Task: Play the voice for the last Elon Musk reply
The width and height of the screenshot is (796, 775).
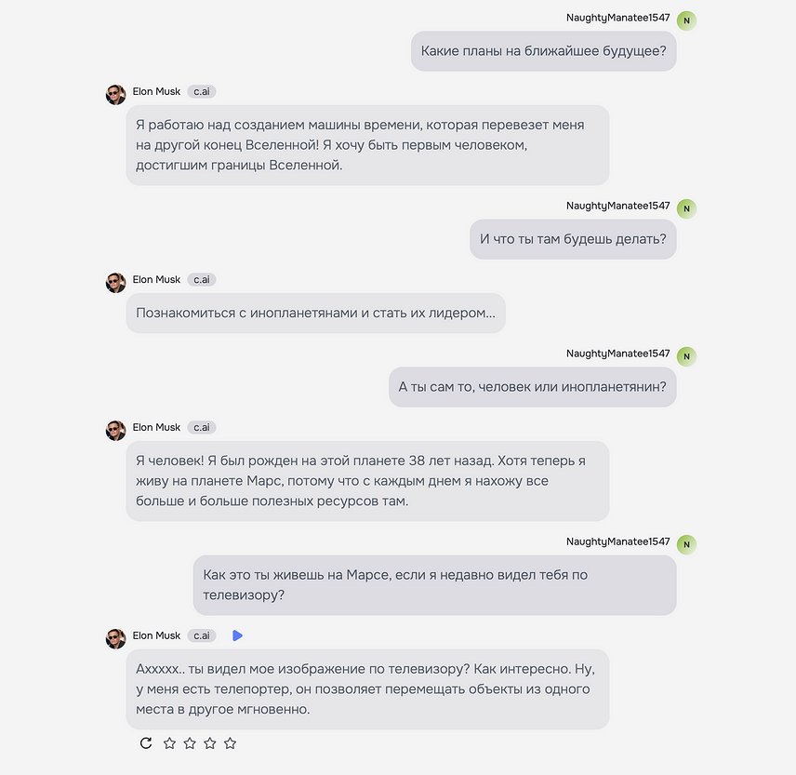Action: coord(237,635)
